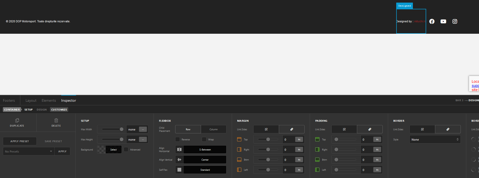479x178 pixels.
Task: Click the Duplicate container icon
Action: (x=17, y=120)
